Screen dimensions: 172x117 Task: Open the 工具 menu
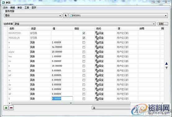click(x=27, y=7)
